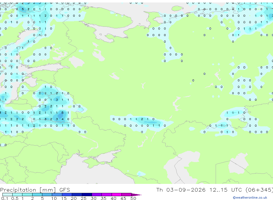Click the legend label "0.5"

point(15,198)
